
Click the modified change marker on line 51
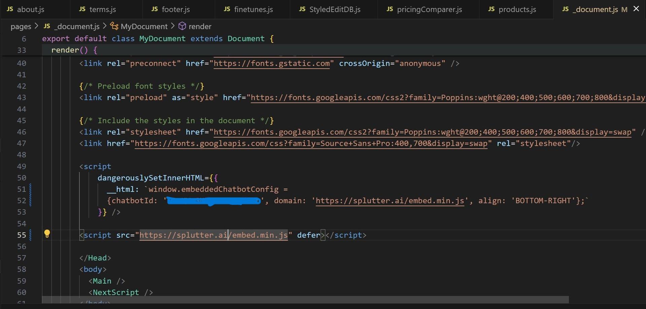(x=31, y=189)
